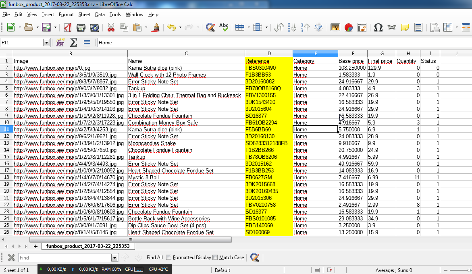
Task: Open the Data menu
Action: click(100, 15)
